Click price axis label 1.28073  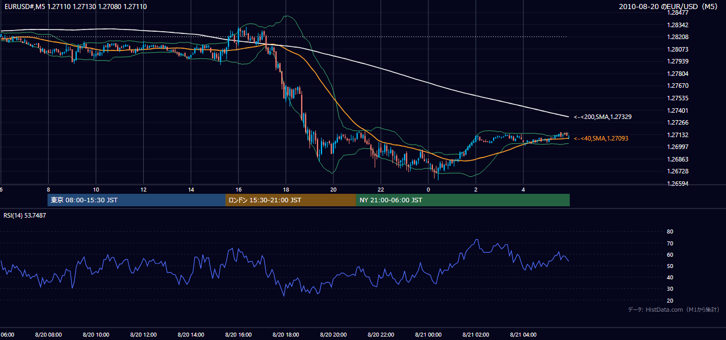(678, 49)
